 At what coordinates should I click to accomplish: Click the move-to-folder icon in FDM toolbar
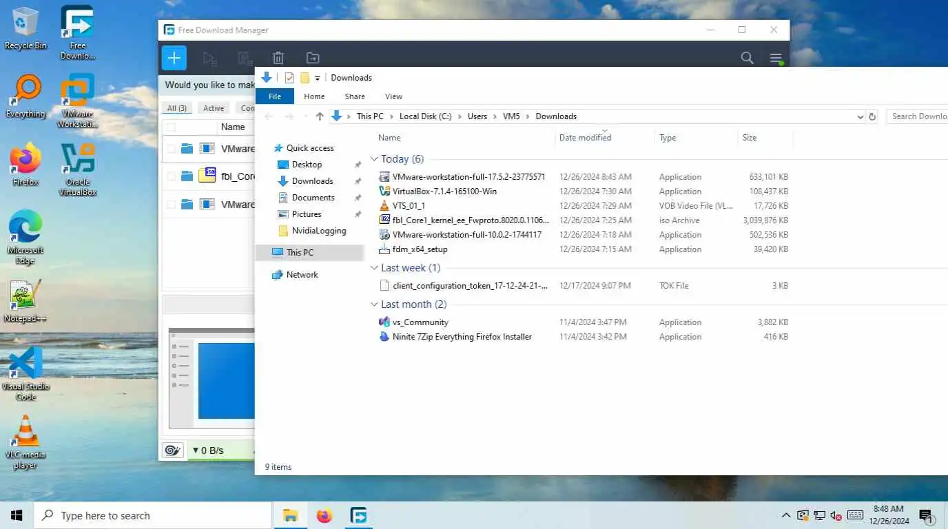coord(313,59)
